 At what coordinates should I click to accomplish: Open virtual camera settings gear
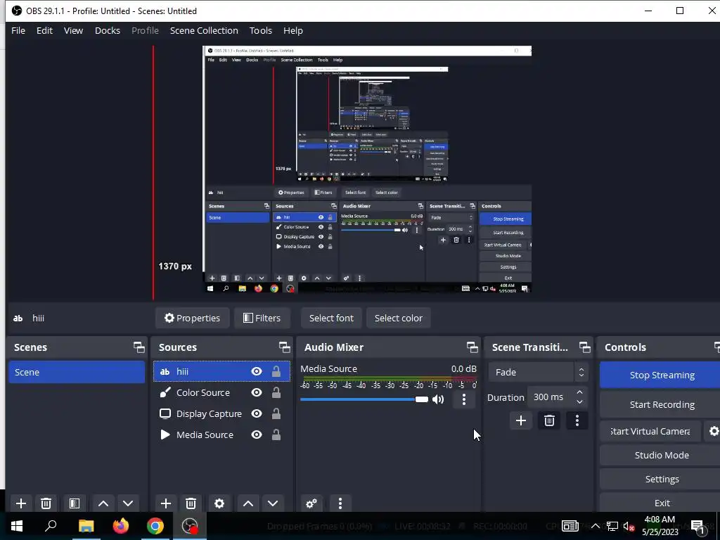[714, 431]
